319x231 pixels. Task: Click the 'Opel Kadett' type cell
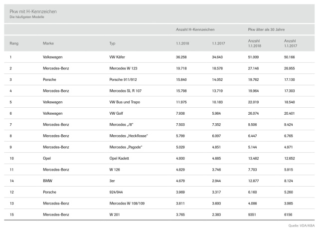coord(120,158)
